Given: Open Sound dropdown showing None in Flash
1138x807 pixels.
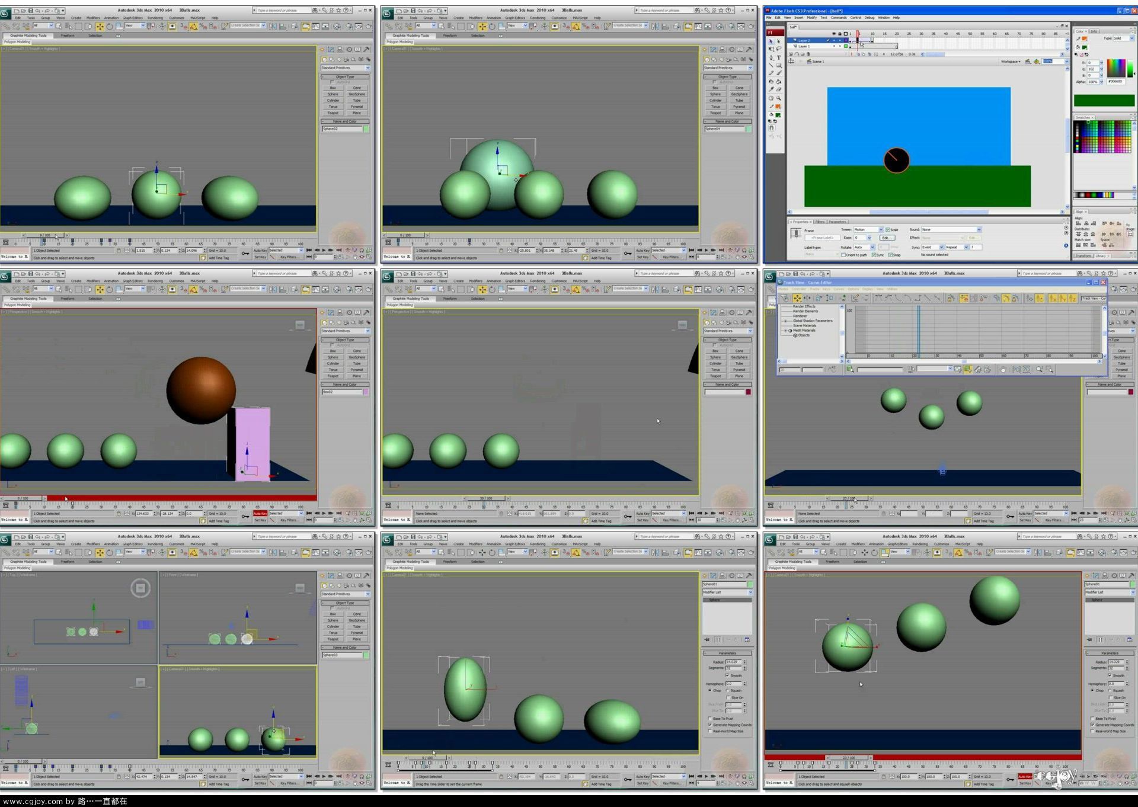Looking at the screenshot, I should 951,229.
